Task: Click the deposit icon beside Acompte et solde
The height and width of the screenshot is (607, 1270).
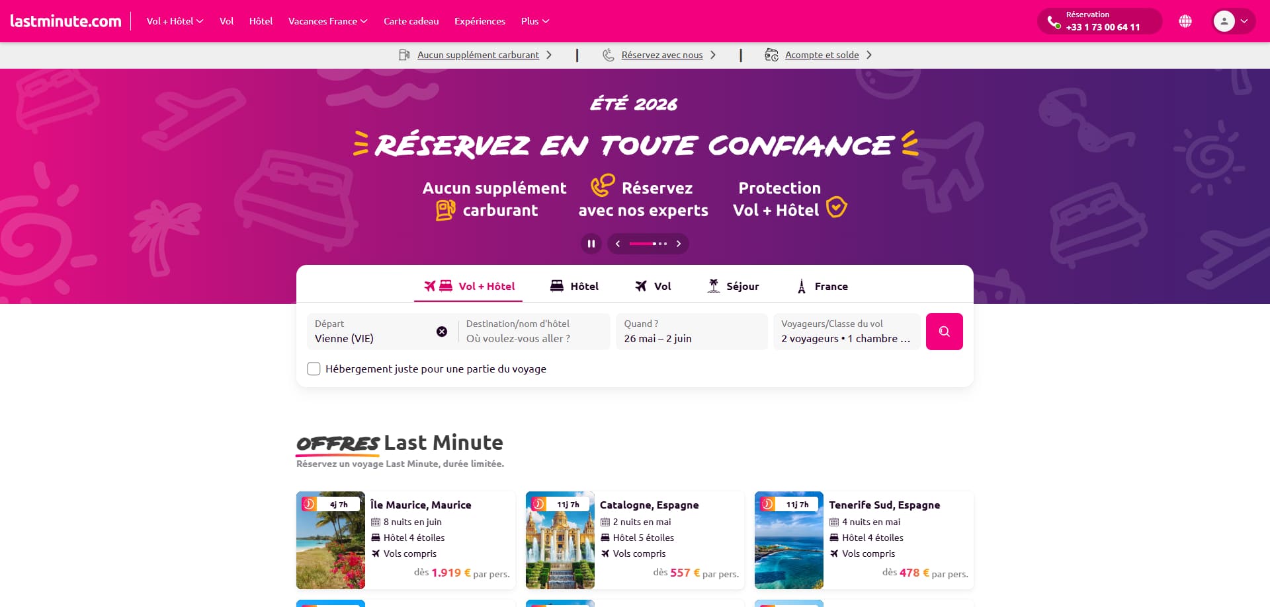Action: pos(771,55)
